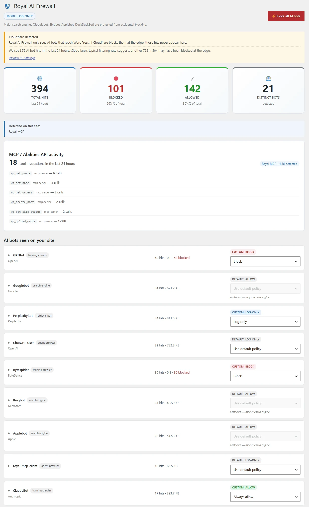
Task: Click the retrieval bot tag beside PerplexityBot
Action: (x=44, y=316)
